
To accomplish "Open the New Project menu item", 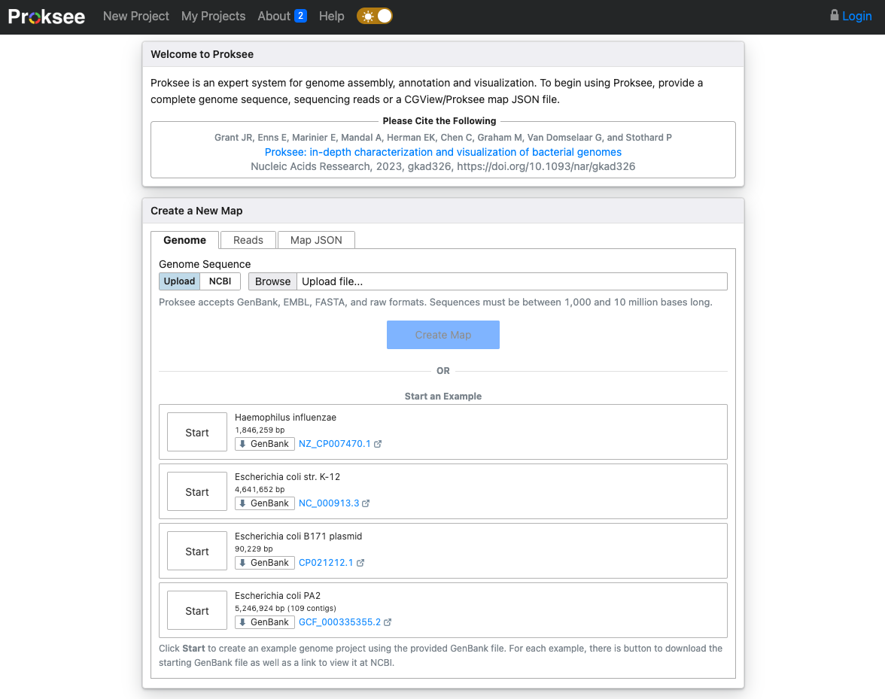I will pos(136,17).
